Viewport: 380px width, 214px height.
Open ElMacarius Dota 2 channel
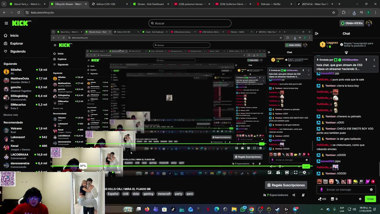tap(25, 106)
